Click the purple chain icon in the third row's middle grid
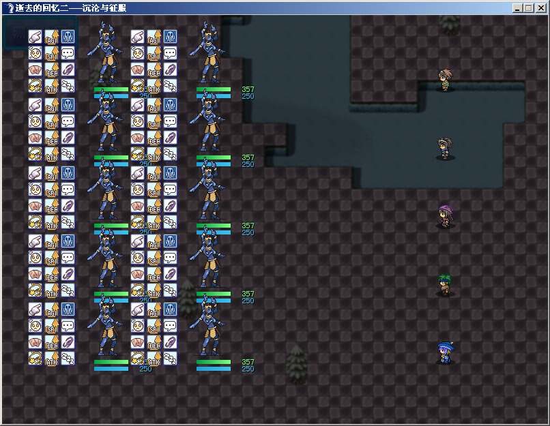 (x=171, y=206)
